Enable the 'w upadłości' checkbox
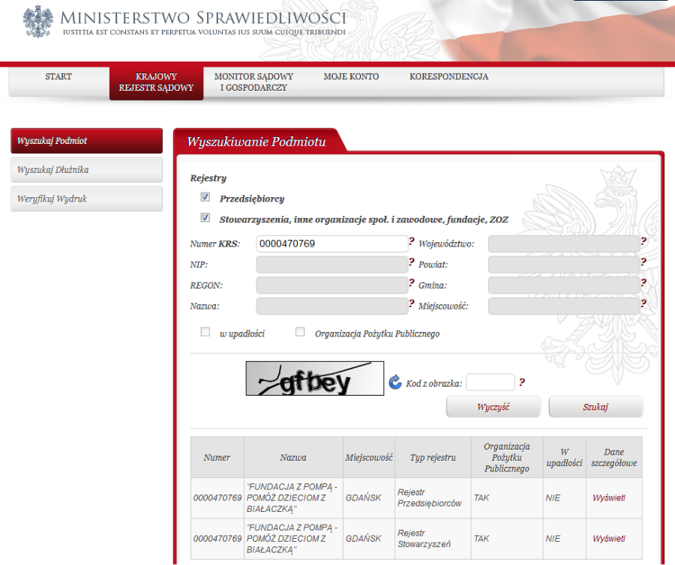This screenshot has height=565, width=675. 205,332
